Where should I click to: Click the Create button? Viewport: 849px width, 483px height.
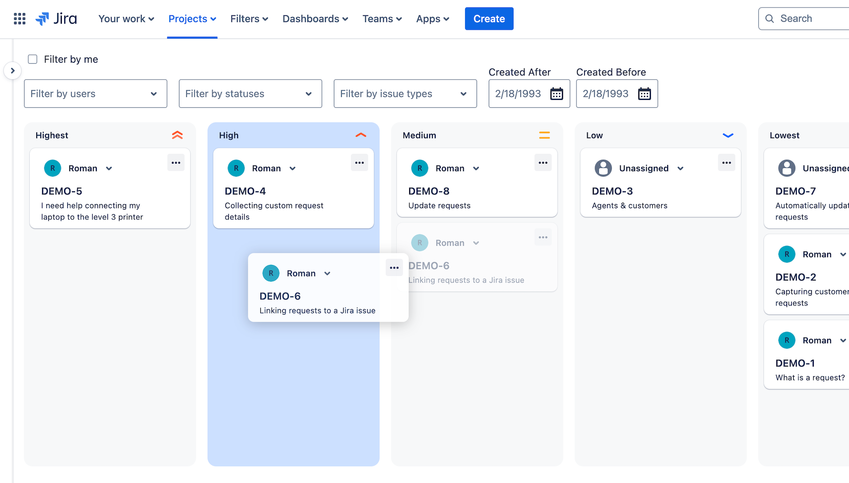click(x=489, y=19)
